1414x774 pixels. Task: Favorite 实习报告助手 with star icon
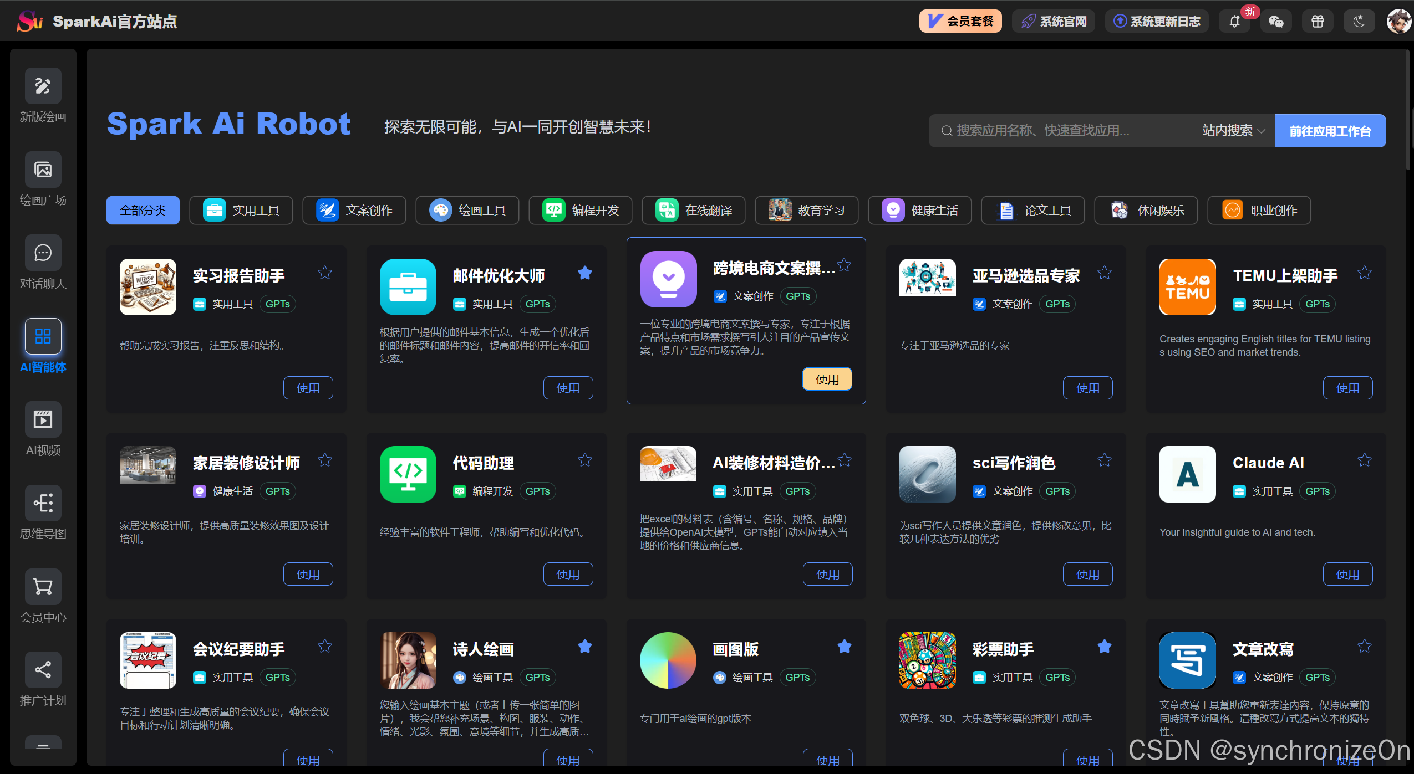point(325,273)
